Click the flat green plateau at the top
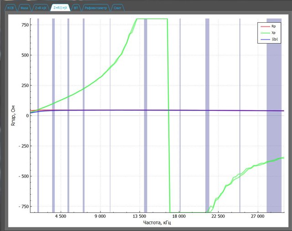 tap(152, 19)
